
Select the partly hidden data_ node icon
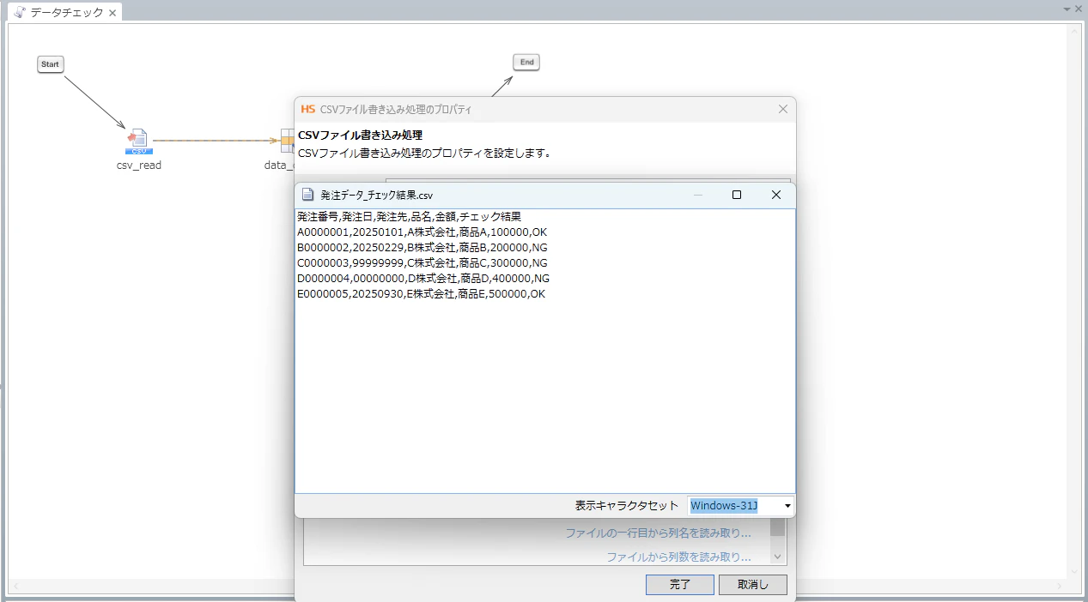coord(287,141)
